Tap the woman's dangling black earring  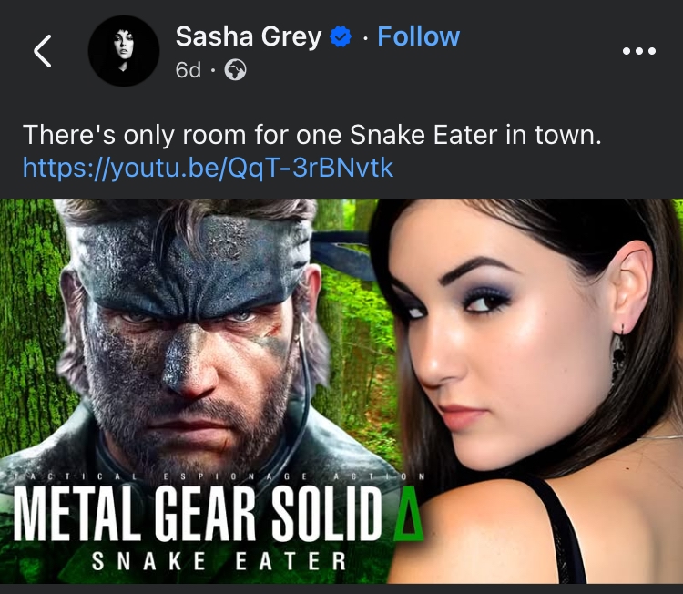pyautogui.click(x=617, y=355)
